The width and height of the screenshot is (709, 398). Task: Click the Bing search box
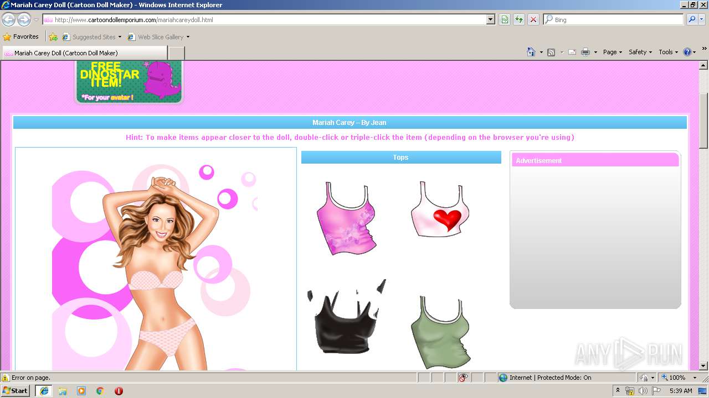(613, 20)
